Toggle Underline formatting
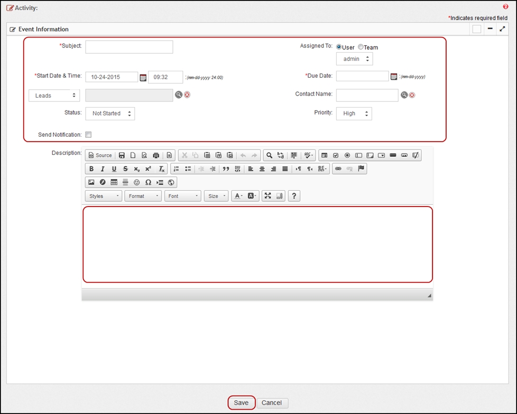The width and height of the screenshot is (517, 414). pyautogui.click(x=114, y=168)
